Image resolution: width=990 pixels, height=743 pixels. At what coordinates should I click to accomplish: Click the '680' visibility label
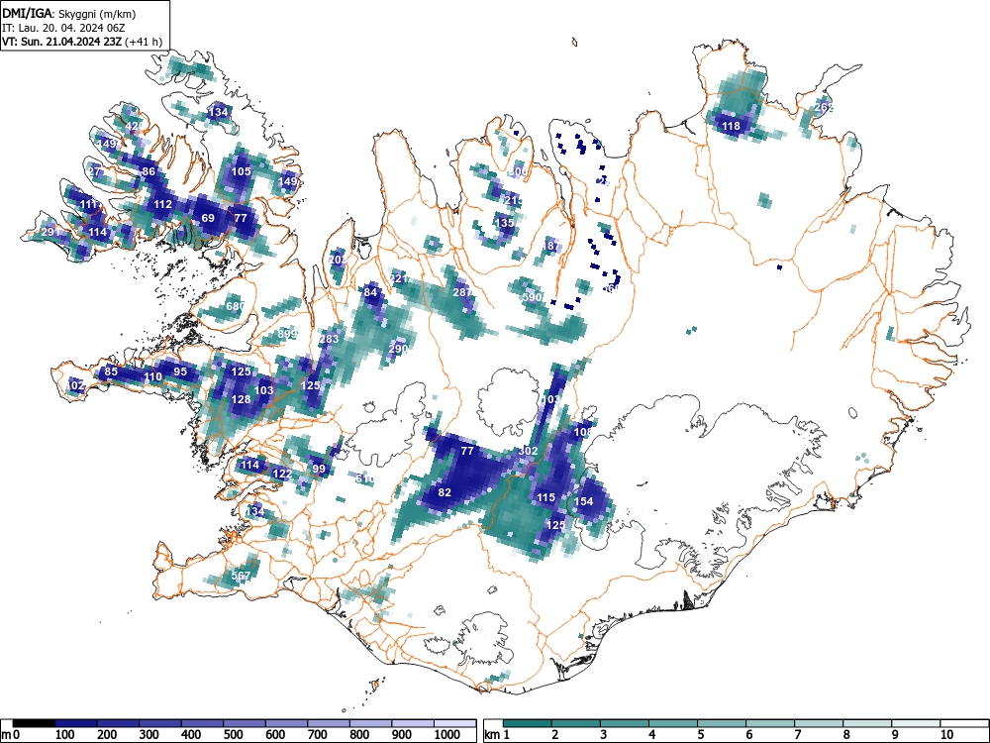[x=236, y=306]
